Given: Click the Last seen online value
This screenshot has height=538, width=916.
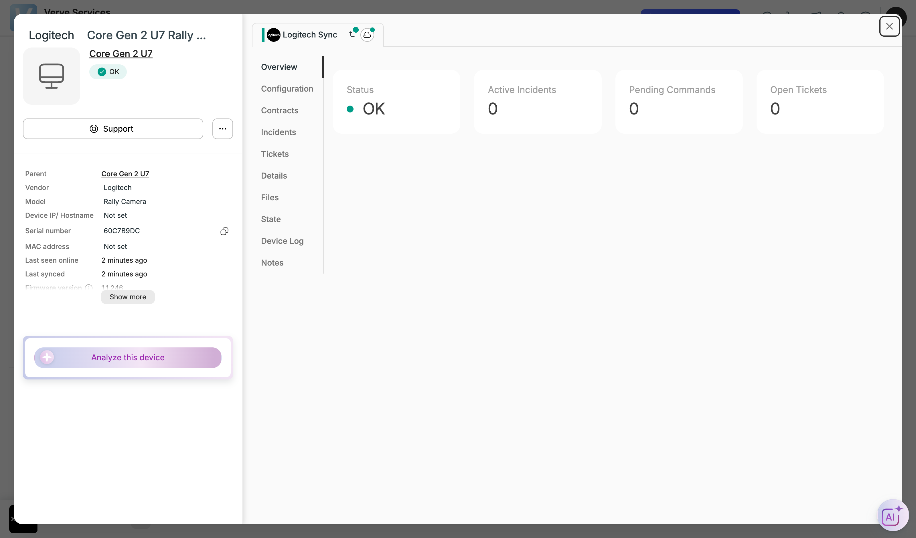Looking at the screenshot, I should click(x=124, y=260).
